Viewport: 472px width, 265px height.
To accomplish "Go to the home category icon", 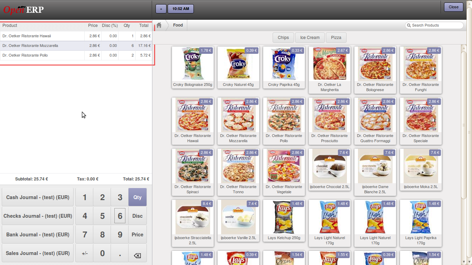I will click(159, 25).
